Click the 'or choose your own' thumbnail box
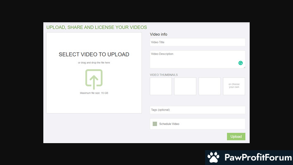Image resolution: width=293 pixels, height=165 pixels. pyautogui.click(x=234, y=86)
